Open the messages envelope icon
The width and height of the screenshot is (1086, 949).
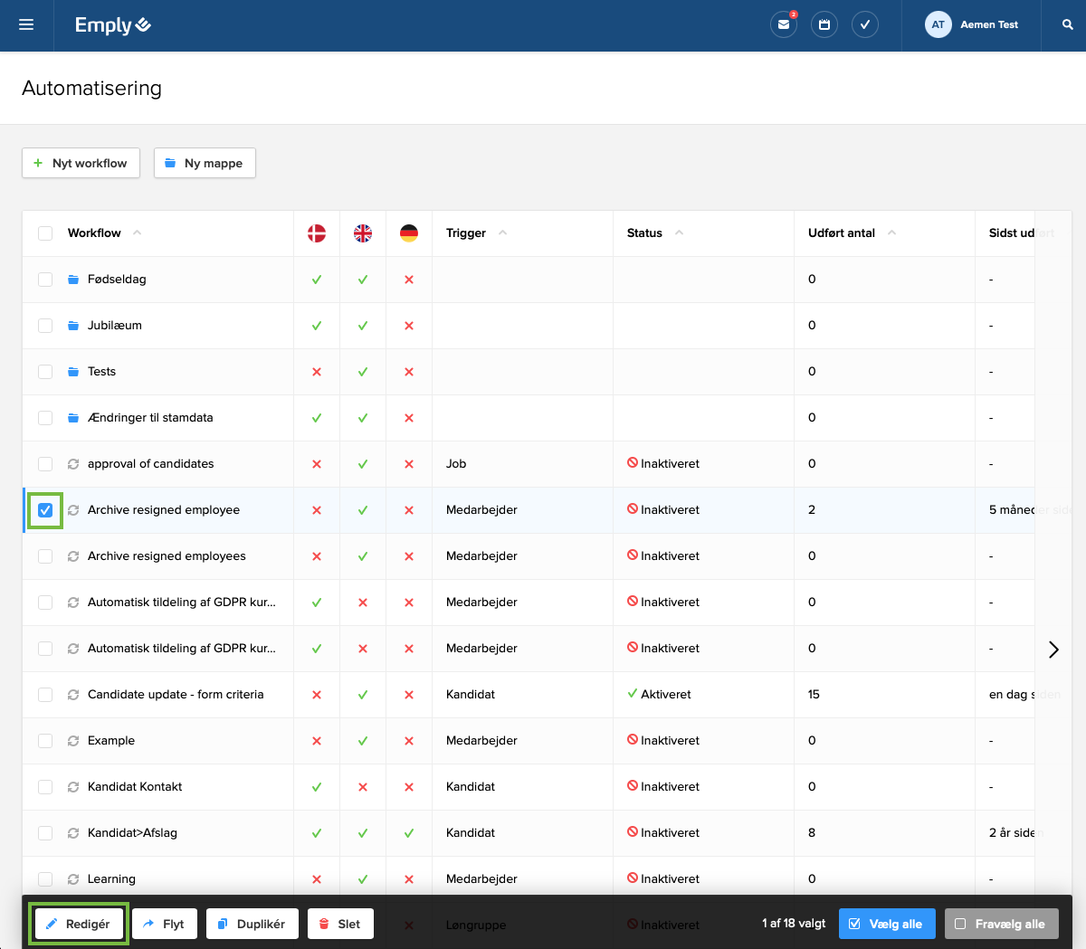783,24
